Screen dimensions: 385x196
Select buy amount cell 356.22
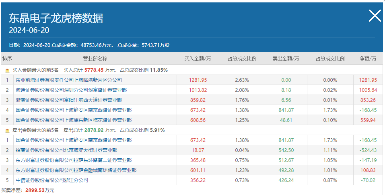(x=198, y=180)
